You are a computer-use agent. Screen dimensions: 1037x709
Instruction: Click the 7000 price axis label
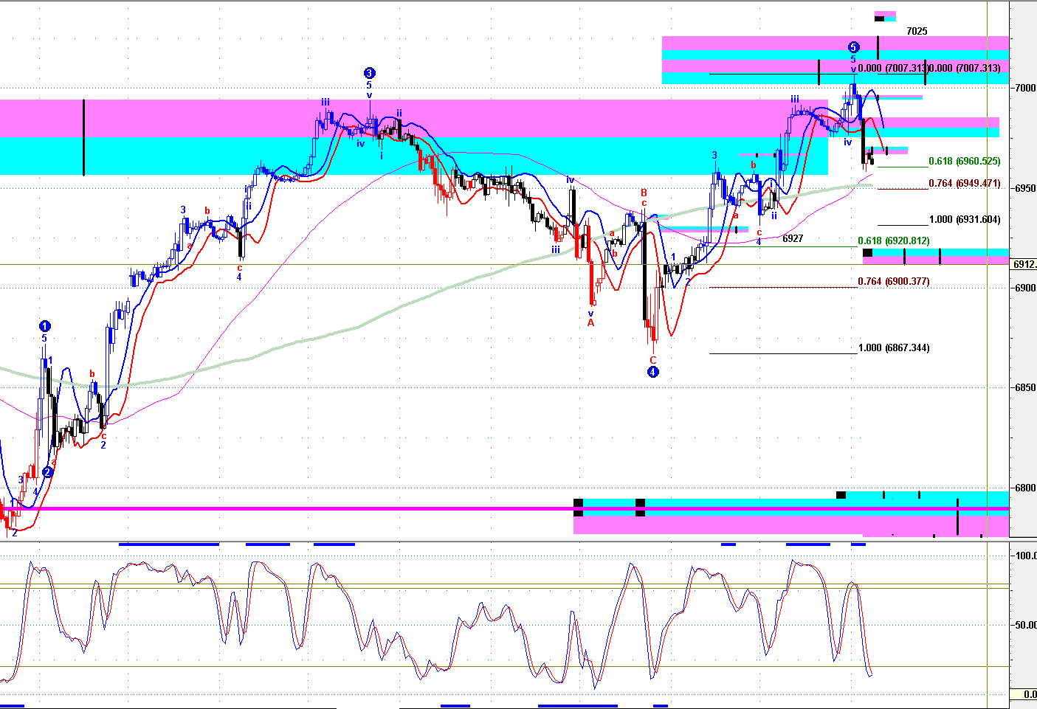(1025, 88)
